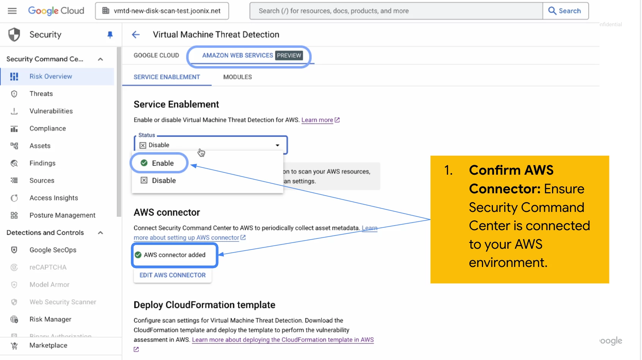Choose Disable option in Status list
Image resolution: width=642 pixels, height=360 pixels.
tap(207, 181)
